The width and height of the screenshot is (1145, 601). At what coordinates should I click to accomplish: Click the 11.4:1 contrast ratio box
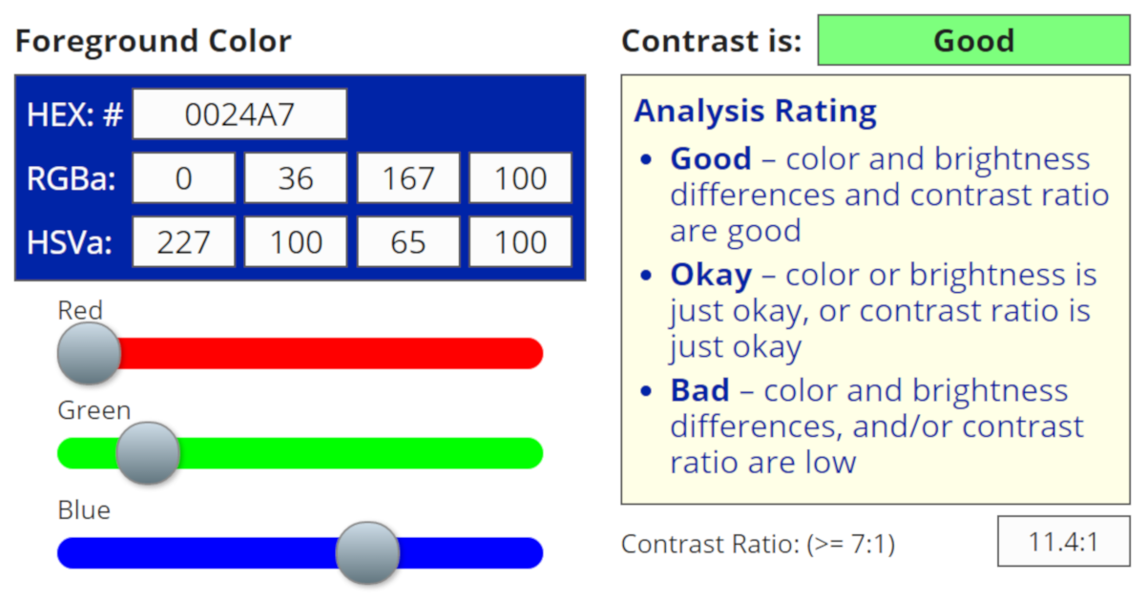point(1063,543)
